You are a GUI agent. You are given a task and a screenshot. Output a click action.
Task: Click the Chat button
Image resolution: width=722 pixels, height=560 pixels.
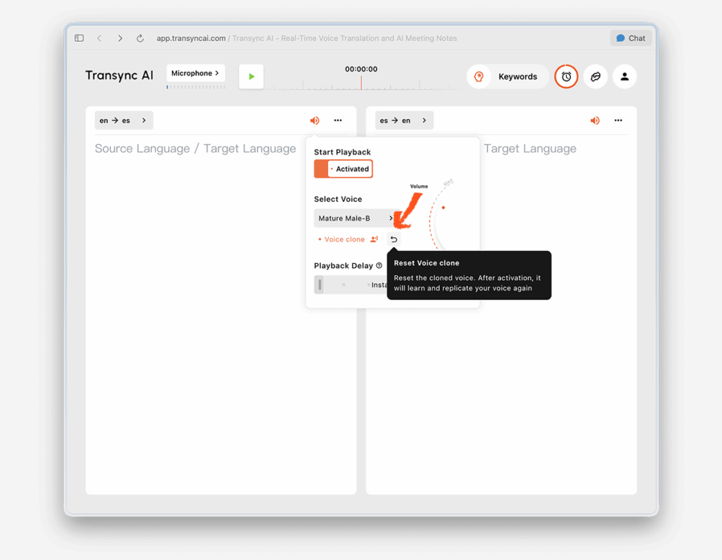point(630,37)
